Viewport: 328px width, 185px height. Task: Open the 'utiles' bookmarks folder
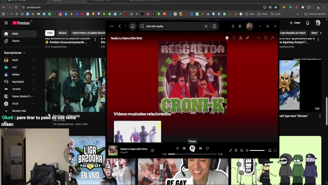(250, 14)
